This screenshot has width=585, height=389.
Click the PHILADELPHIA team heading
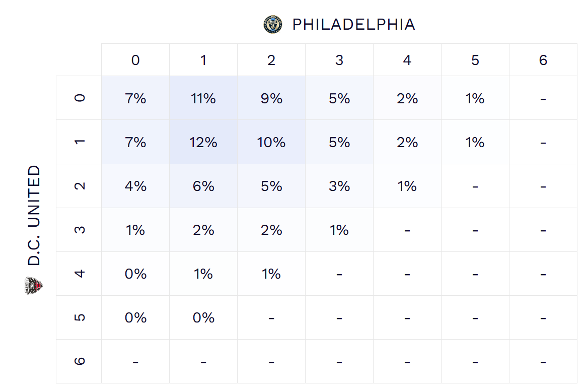tap(353, 24)
